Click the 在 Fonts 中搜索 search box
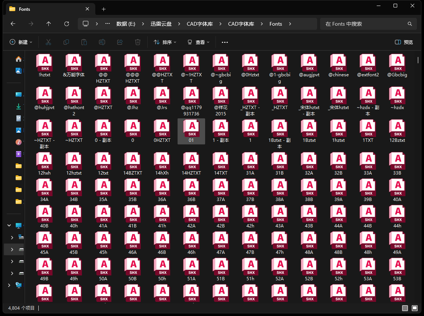This screenshot has width=424, height=316. tap(363, 24)
